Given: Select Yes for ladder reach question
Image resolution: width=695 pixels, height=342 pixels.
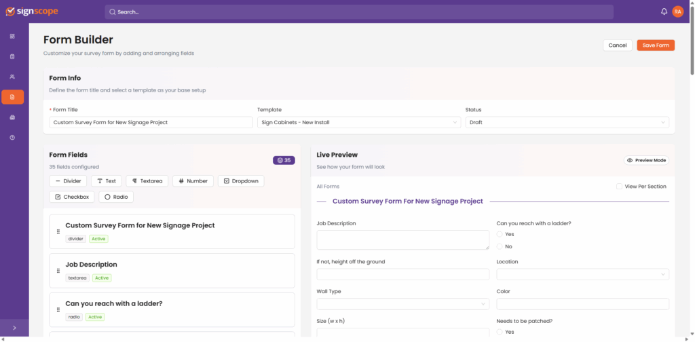Looking at the screenshot, I should (500, 234).
